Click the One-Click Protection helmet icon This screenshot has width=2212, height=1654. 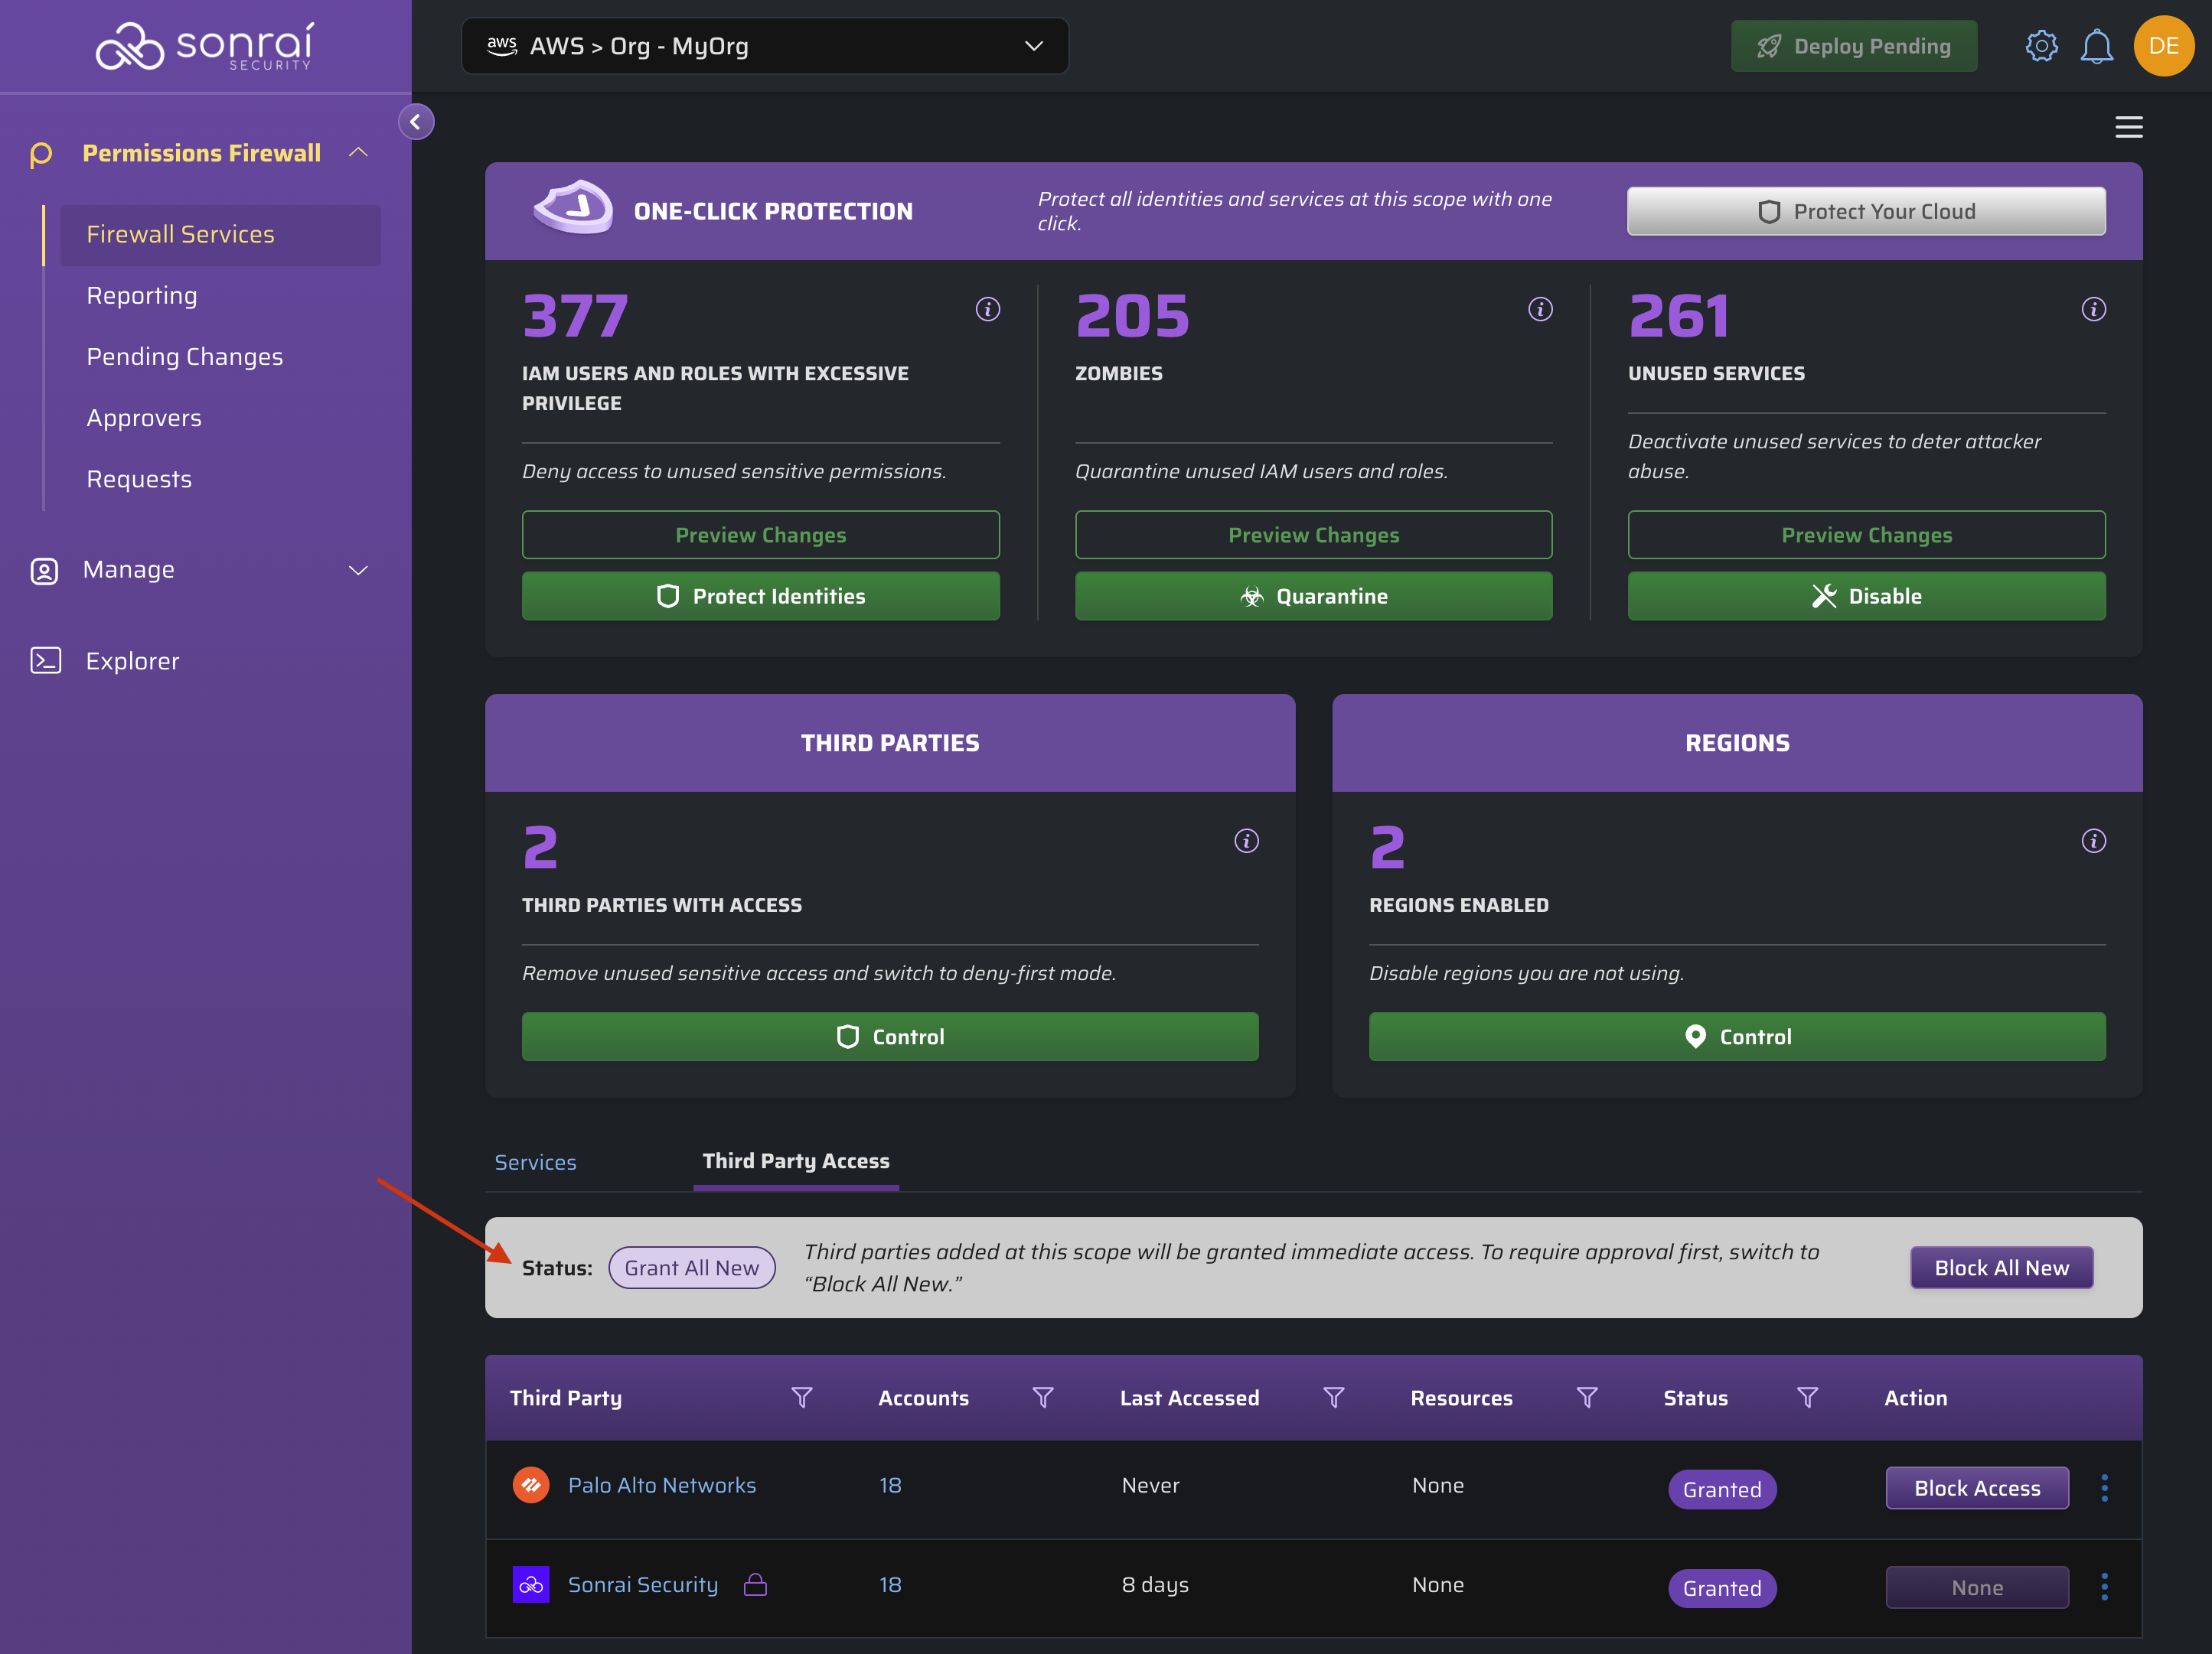573,208
